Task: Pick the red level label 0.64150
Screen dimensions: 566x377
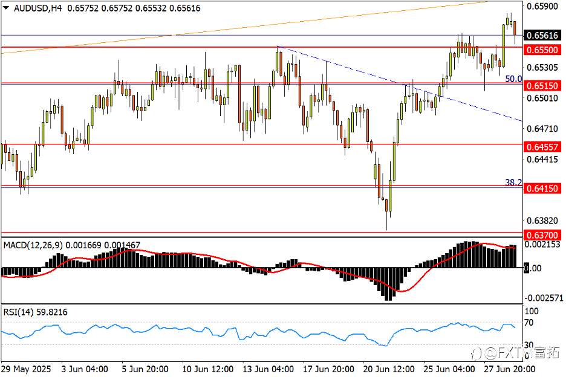Action: point(542,188)
